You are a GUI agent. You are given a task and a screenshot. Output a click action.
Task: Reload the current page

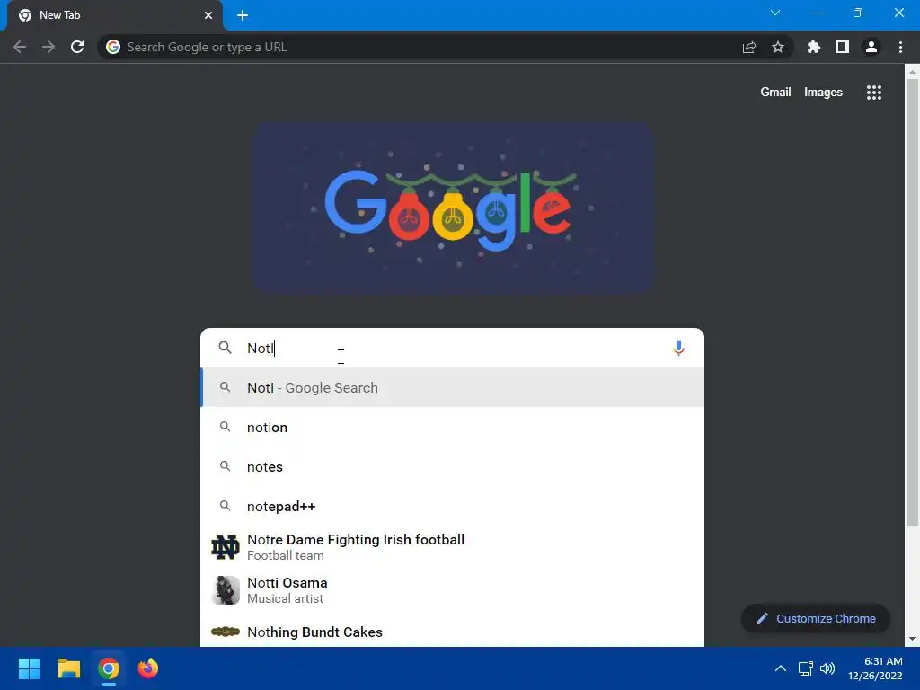(77, 47)
